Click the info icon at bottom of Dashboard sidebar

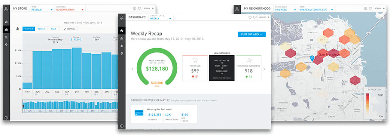(121, 126)
